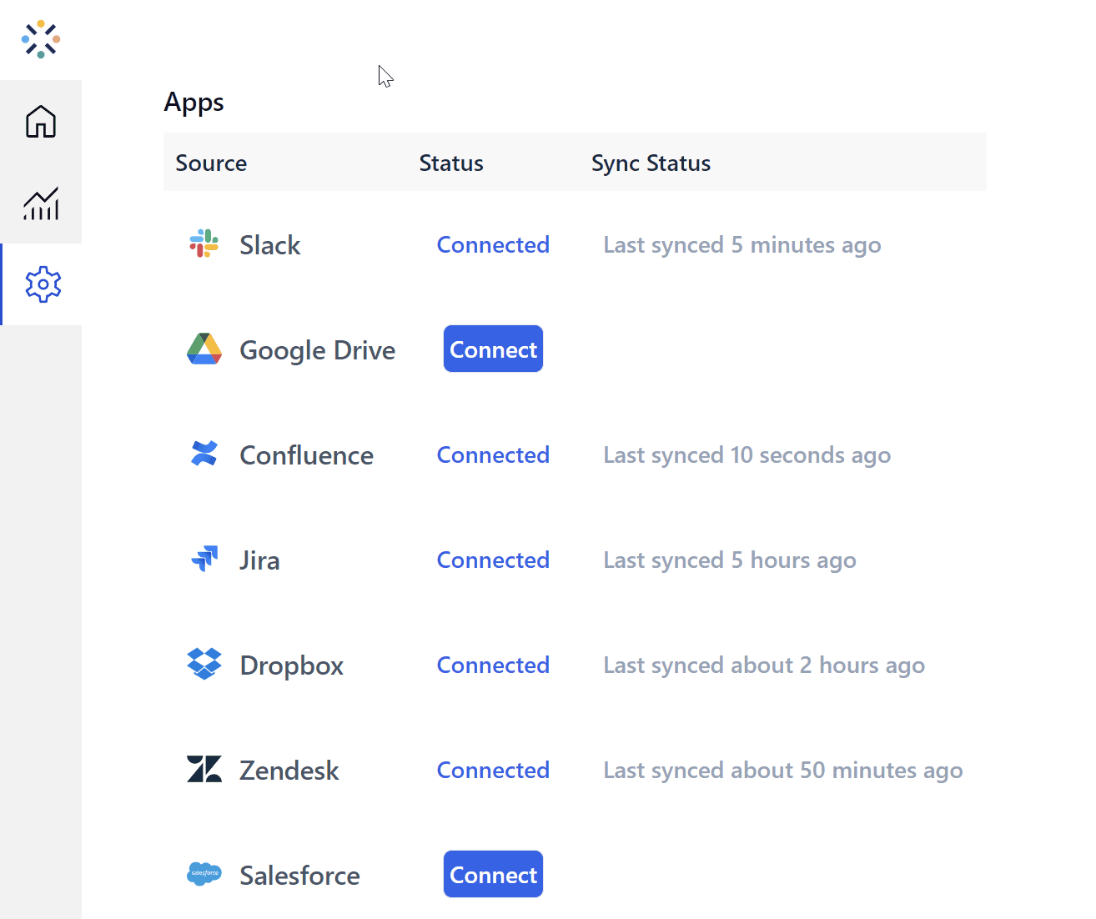Click the Dropbox logo icon
Screen dimensions: 1096x919
click(204, 664)
